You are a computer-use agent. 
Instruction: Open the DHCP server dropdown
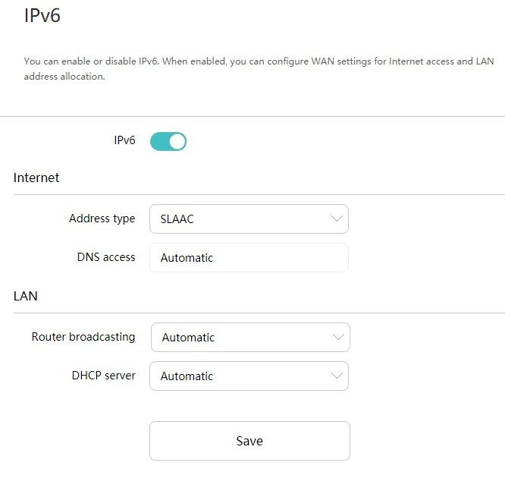pos(249,376)
